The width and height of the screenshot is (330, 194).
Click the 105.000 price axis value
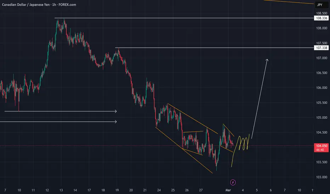pyautogui.click(x=322, y=117)
